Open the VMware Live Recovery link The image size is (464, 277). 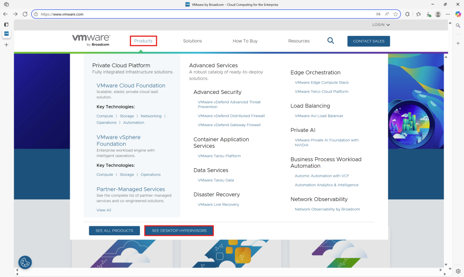pos(218,204)
